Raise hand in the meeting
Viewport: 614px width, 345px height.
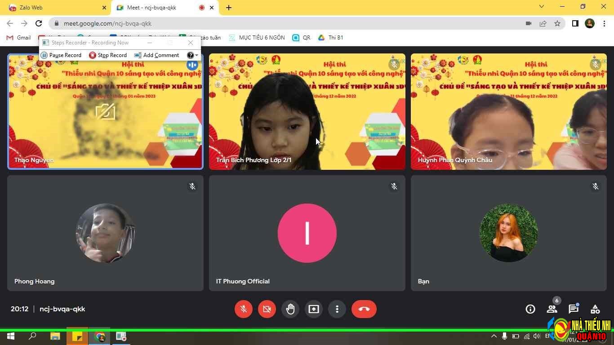tap(290, 309)
